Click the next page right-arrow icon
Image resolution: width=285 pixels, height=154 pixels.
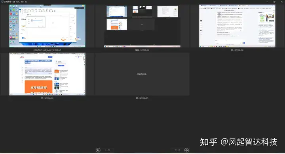click(x=186, y=150)
